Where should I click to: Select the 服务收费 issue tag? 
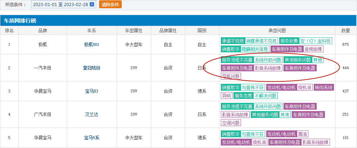pos(289,41)
